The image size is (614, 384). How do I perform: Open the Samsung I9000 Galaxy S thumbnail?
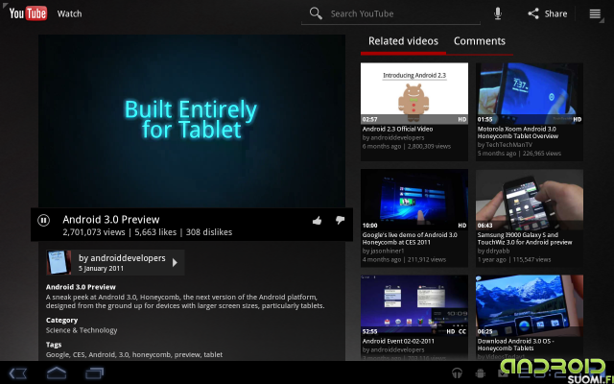pos(529,200)
